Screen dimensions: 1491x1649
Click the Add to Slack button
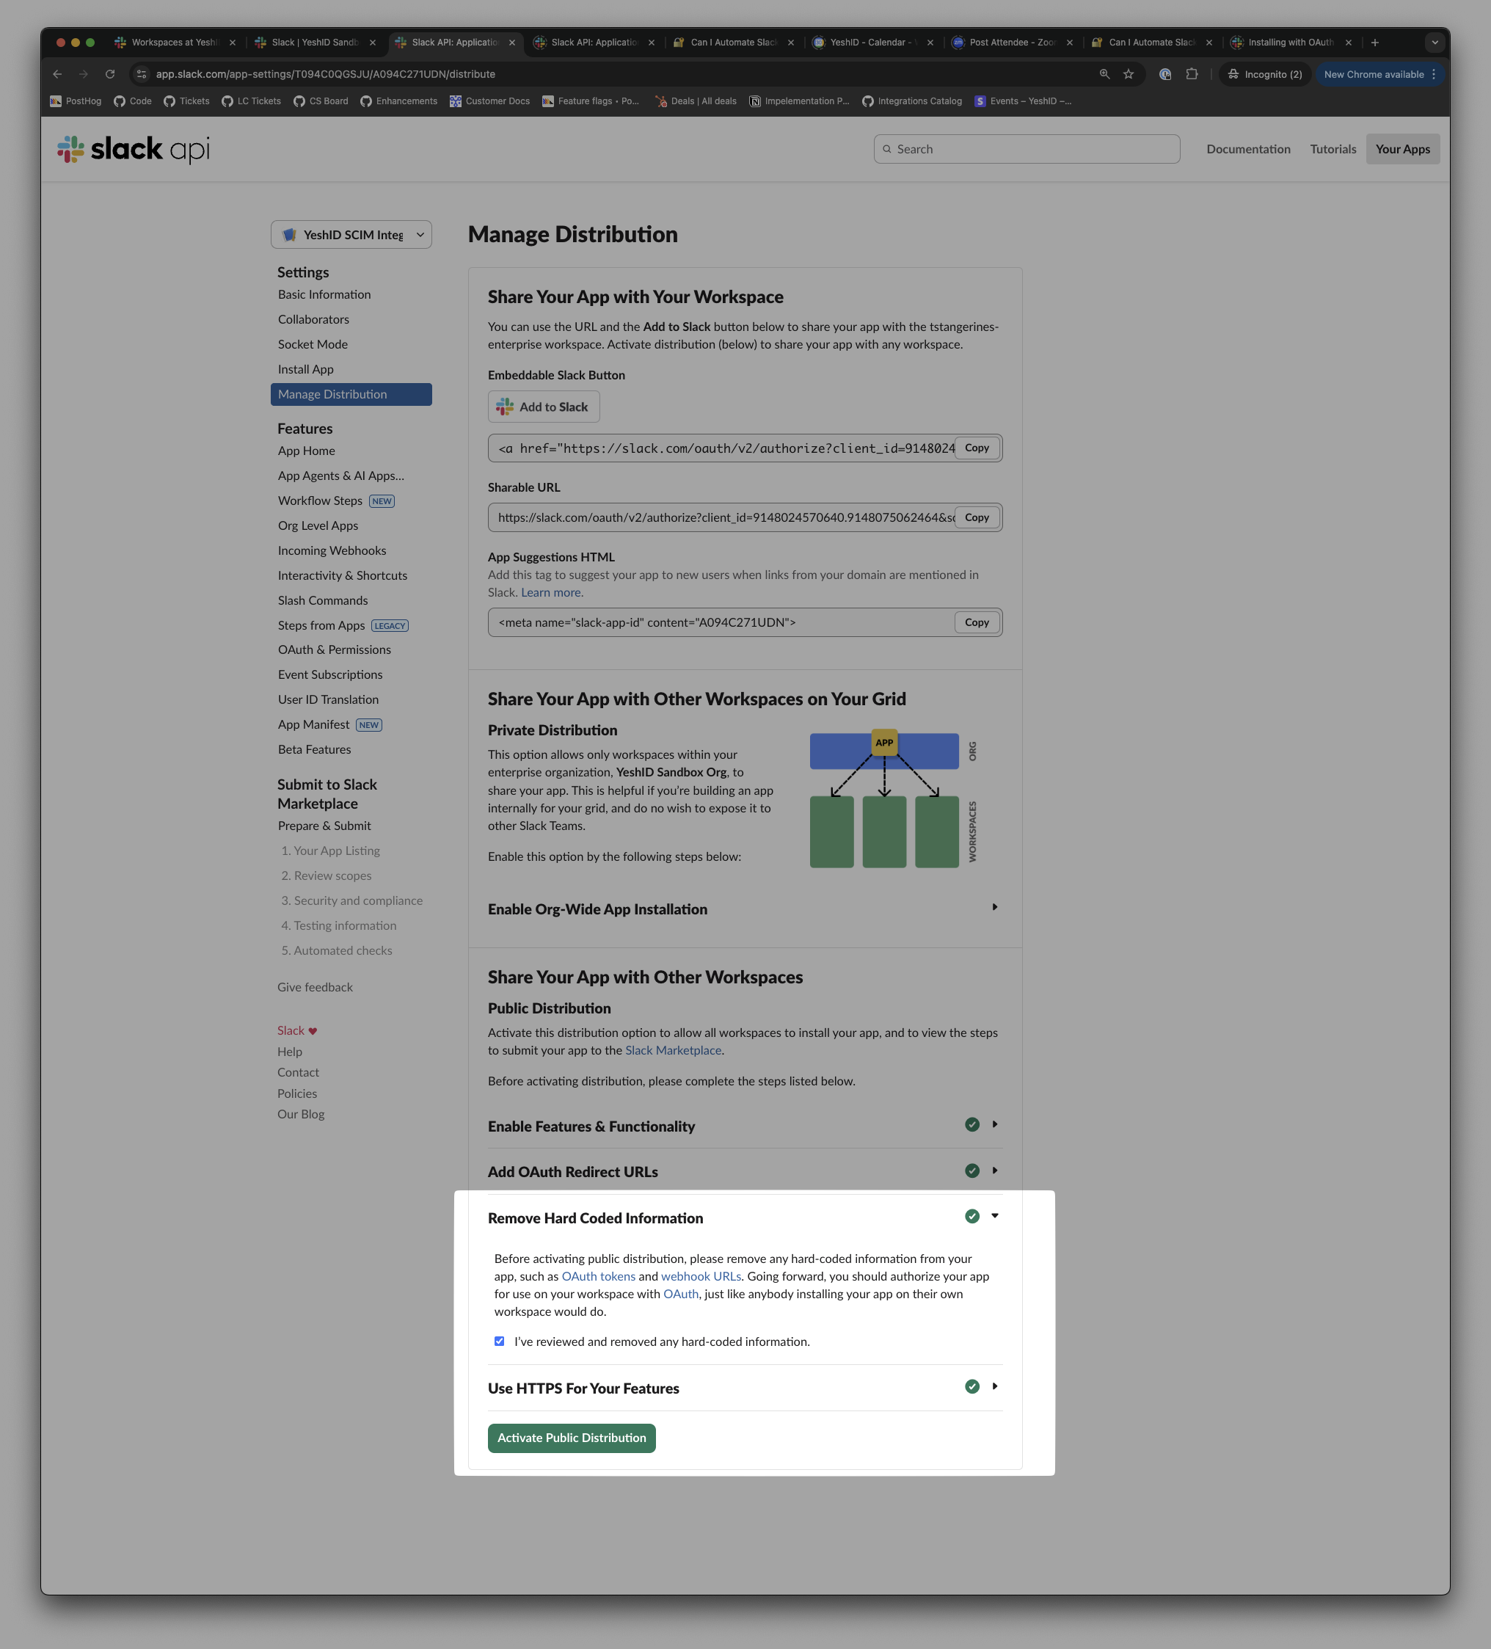[x=543, y=407]
